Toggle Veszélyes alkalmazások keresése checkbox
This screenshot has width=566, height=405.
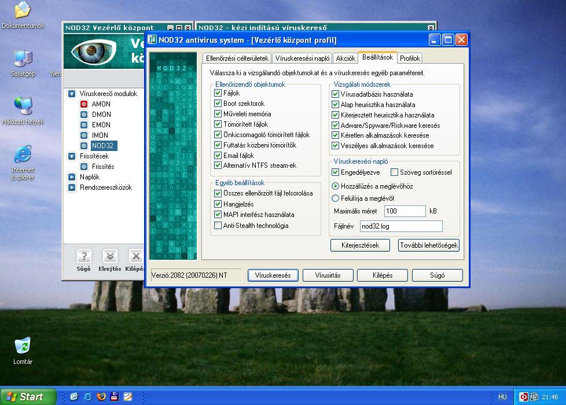coord(335,146)
